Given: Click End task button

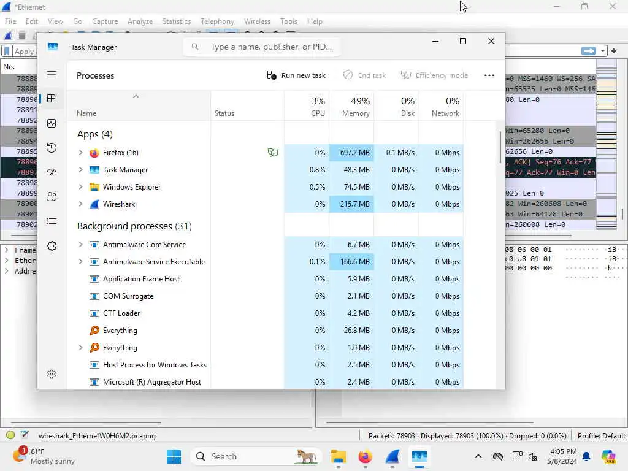Looking at the screenshot, I should coord(364,75).
